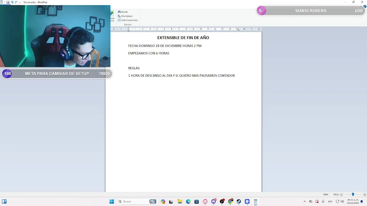Click the zoom slider thumb
Viewport: 367px width, 206px height.
pyautogui.click(x=353, y=195)
